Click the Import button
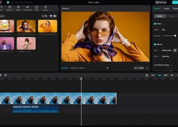 click(2, 16)
